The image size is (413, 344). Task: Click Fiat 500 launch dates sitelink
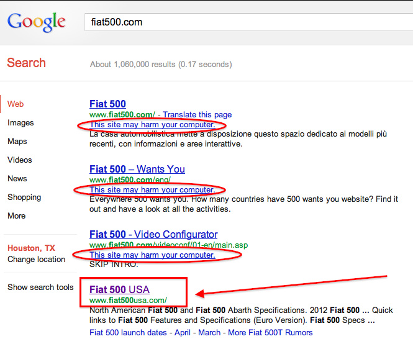[128, 333]
